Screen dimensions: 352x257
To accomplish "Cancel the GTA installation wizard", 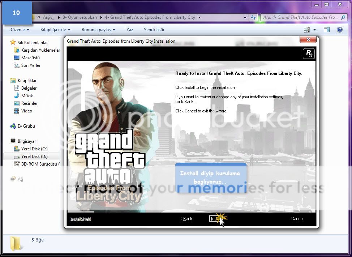I will point(297,219).
